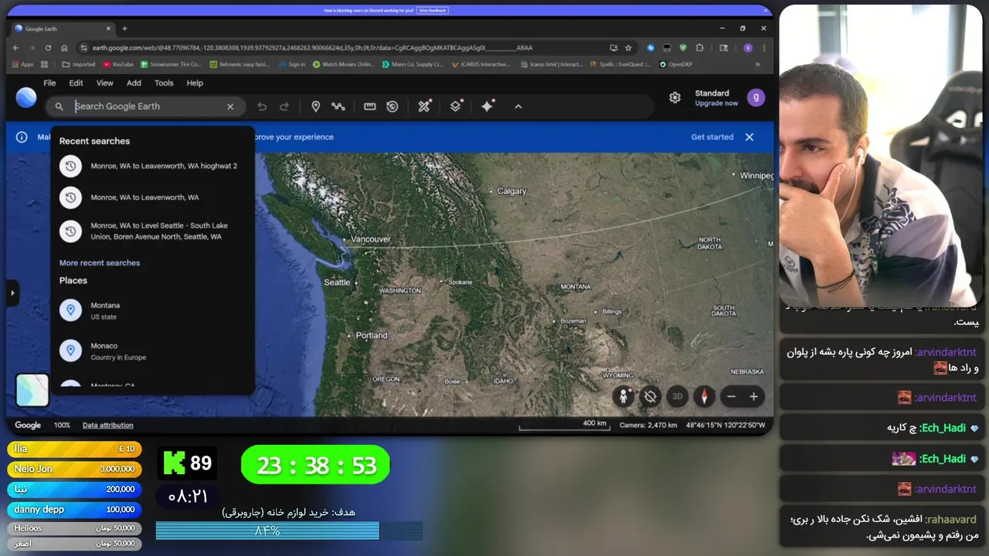Select recent search 'Monroe, WA to Leavenworth, WA'

pyautogui.click(x=152, y=198)
